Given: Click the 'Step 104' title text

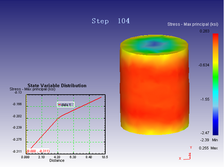Looking at the screenshot, I should (111, 21).
